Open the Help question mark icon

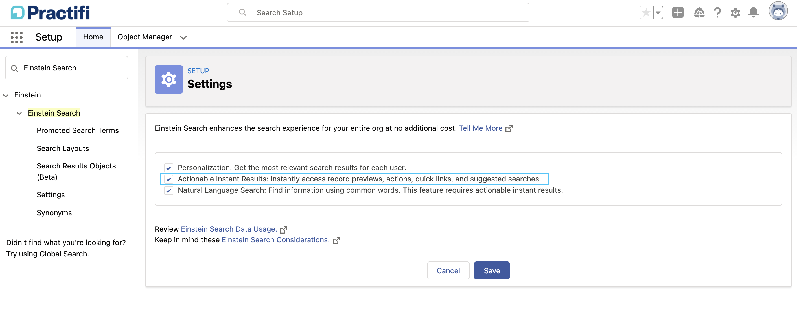(717, 13)
